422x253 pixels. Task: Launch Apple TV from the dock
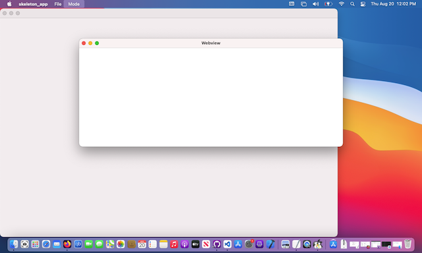pos(195,244)
